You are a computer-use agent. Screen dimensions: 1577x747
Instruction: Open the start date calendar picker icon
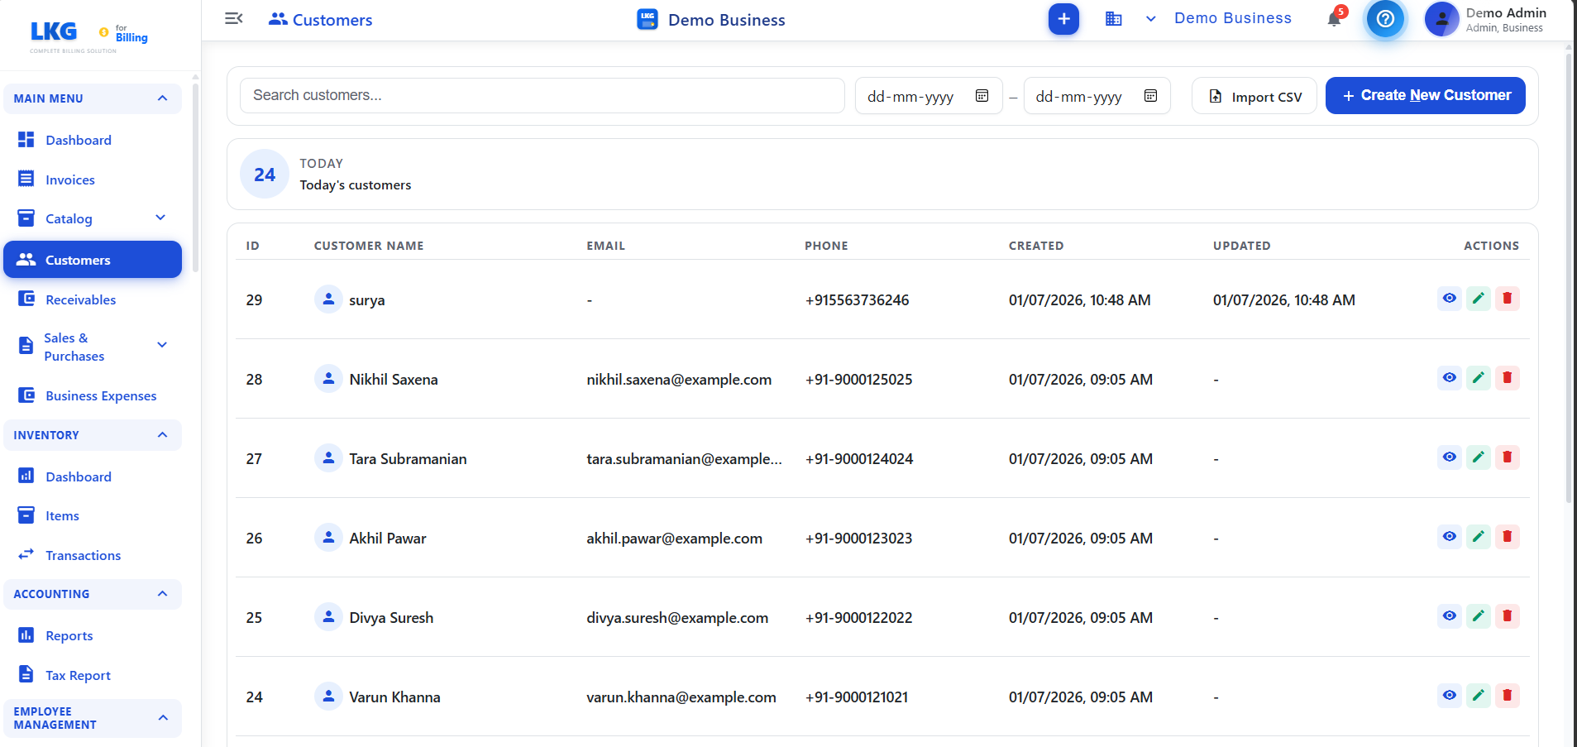point(982,96)
